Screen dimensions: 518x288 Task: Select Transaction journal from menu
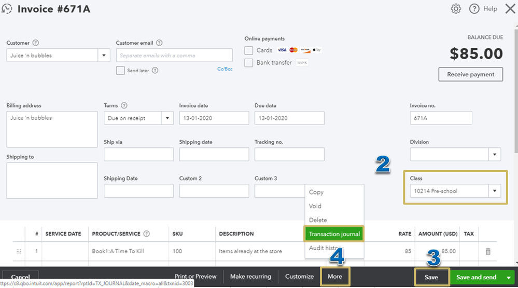coord(334,234)
